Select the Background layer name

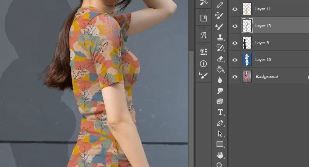point(267,76)
